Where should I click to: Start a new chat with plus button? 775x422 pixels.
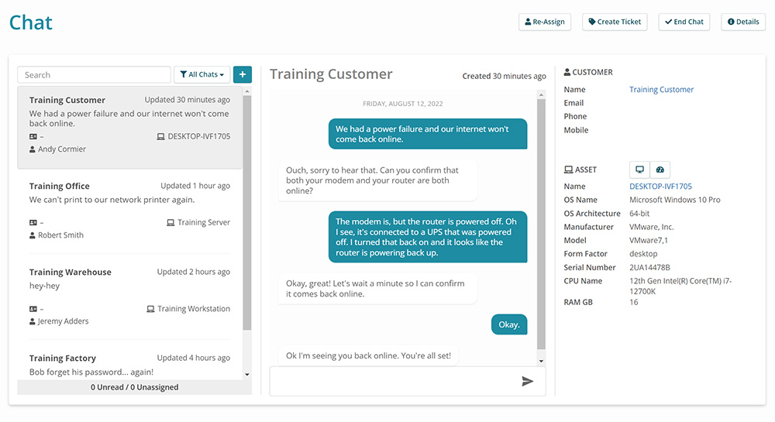tap(242, 74)
